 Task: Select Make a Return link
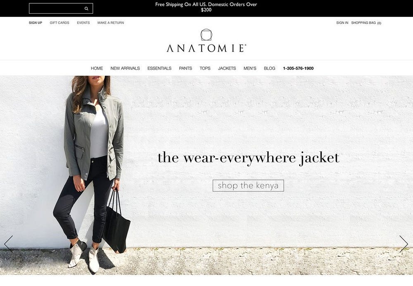point(111,23)
